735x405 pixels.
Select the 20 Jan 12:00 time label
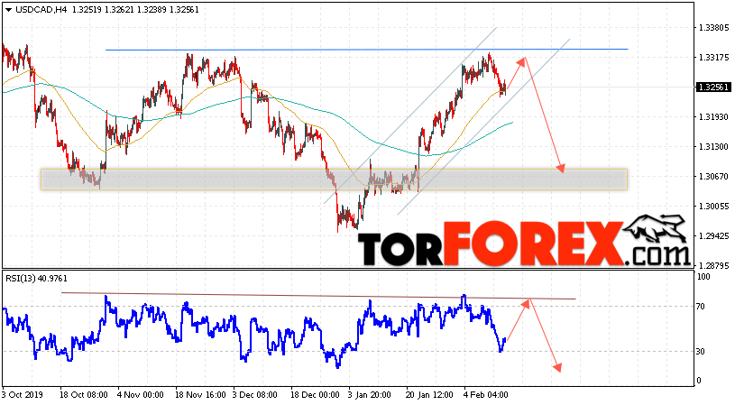(x=430, y=395)
